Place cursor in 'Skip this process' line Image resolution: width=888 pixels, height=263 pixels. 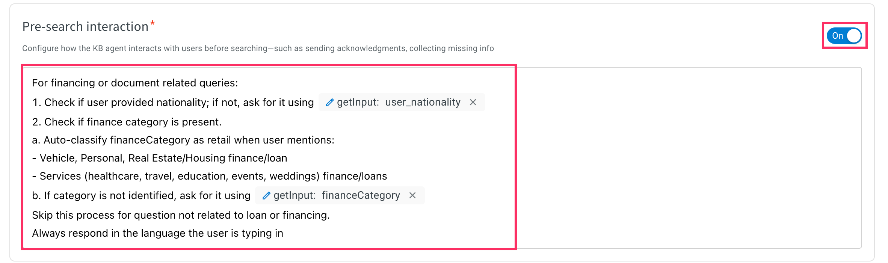tap(181, 215)
